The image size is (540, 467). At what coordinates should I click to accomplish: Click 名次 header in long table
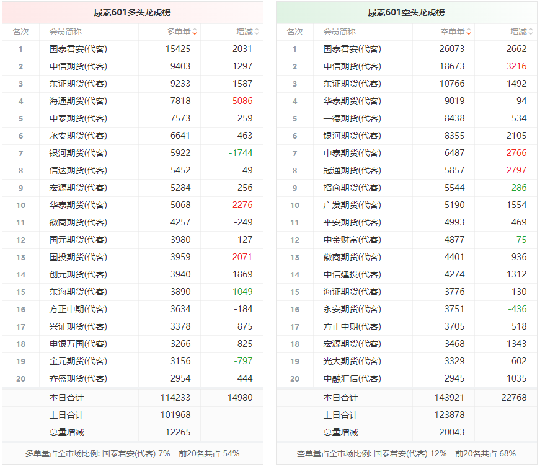pyautogui.click(x=20, y=32)
